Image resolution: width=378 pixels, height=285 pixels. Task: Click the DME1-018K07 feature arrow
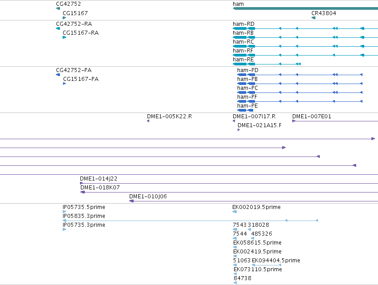83,192
